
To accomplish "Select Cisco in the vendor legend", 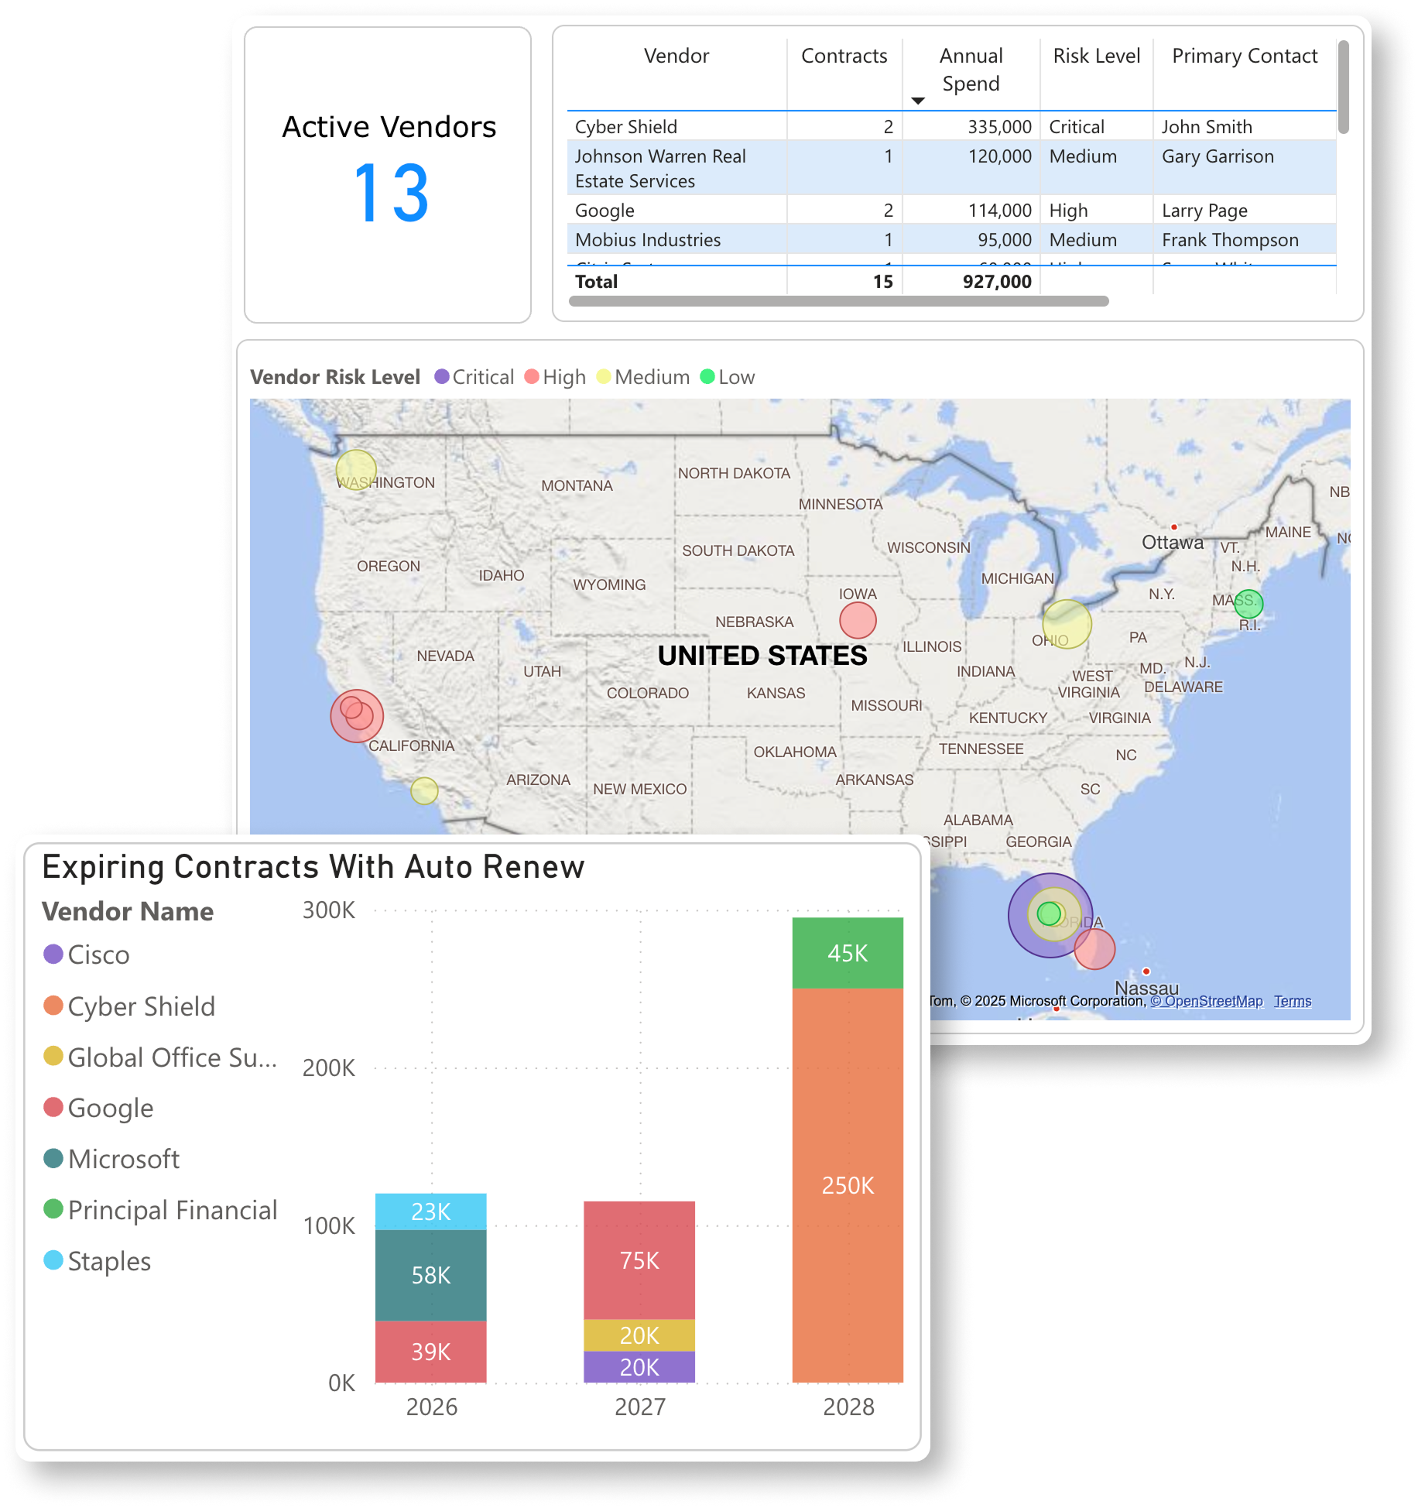I will pos(87,954).
